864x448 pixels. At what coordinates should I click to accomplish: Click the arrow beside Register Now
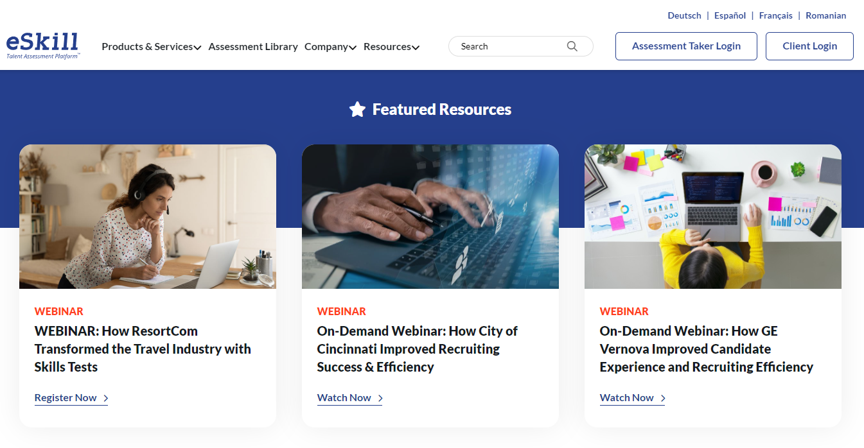[x=106, y=399]
